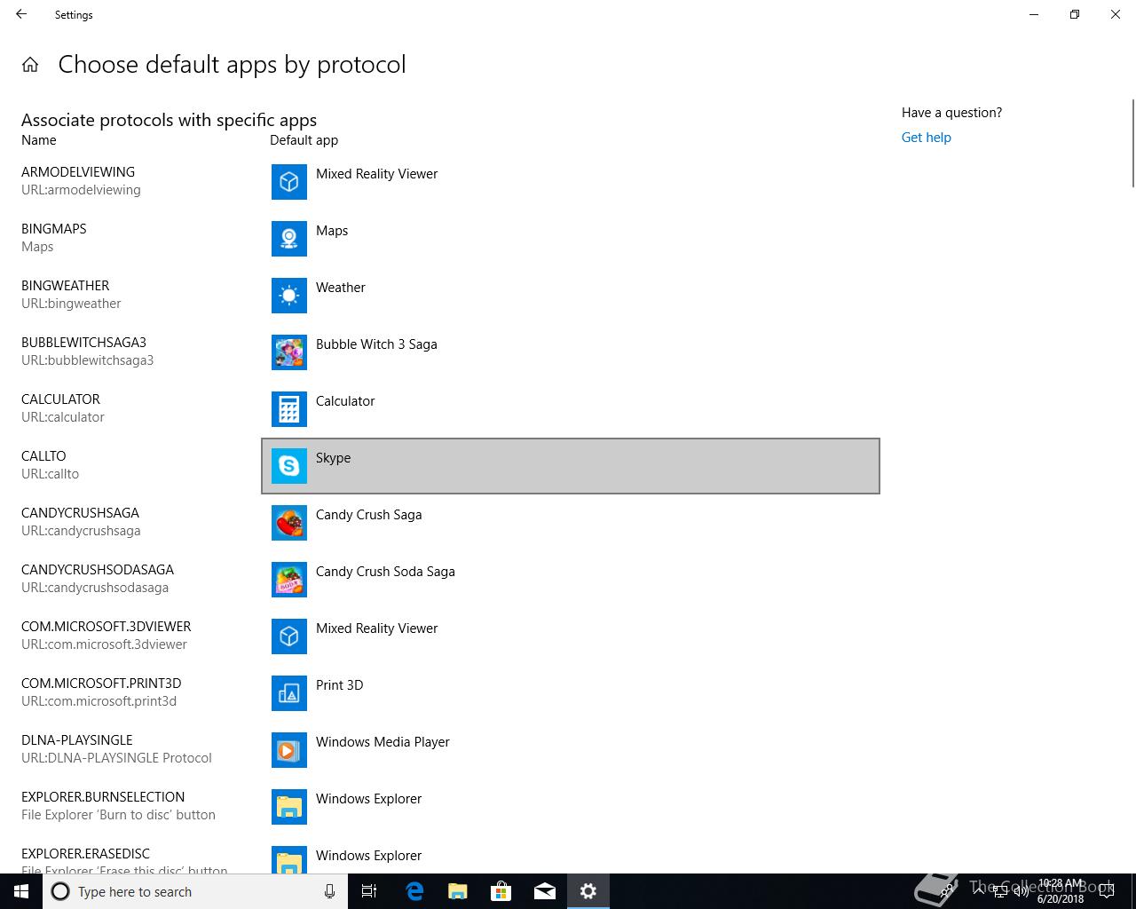
Task: Click the Weather app icon
Action: click(x=288, y=296)
